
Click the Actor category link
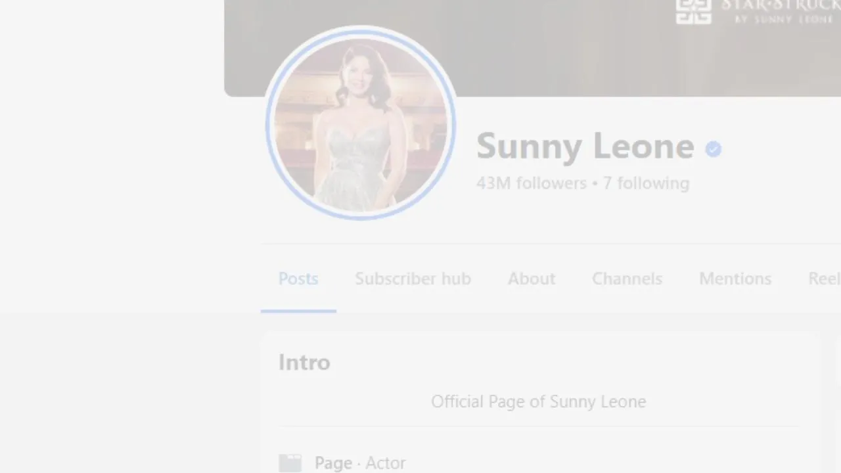[386, 463]
